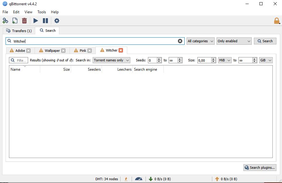Click the Add torrent link toolbar icon
The height and width of the screenshot is (183, 282).
pyautogui.click(x=5, y=21)
